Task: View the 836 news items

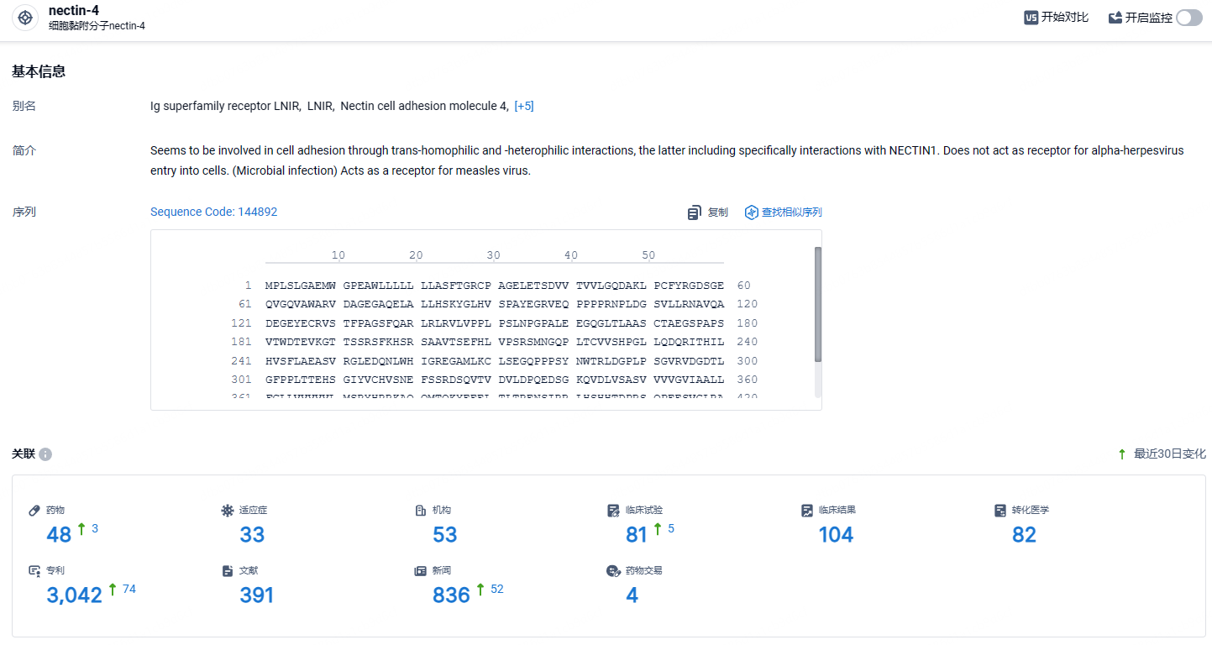Action: (x=451, y=595)
